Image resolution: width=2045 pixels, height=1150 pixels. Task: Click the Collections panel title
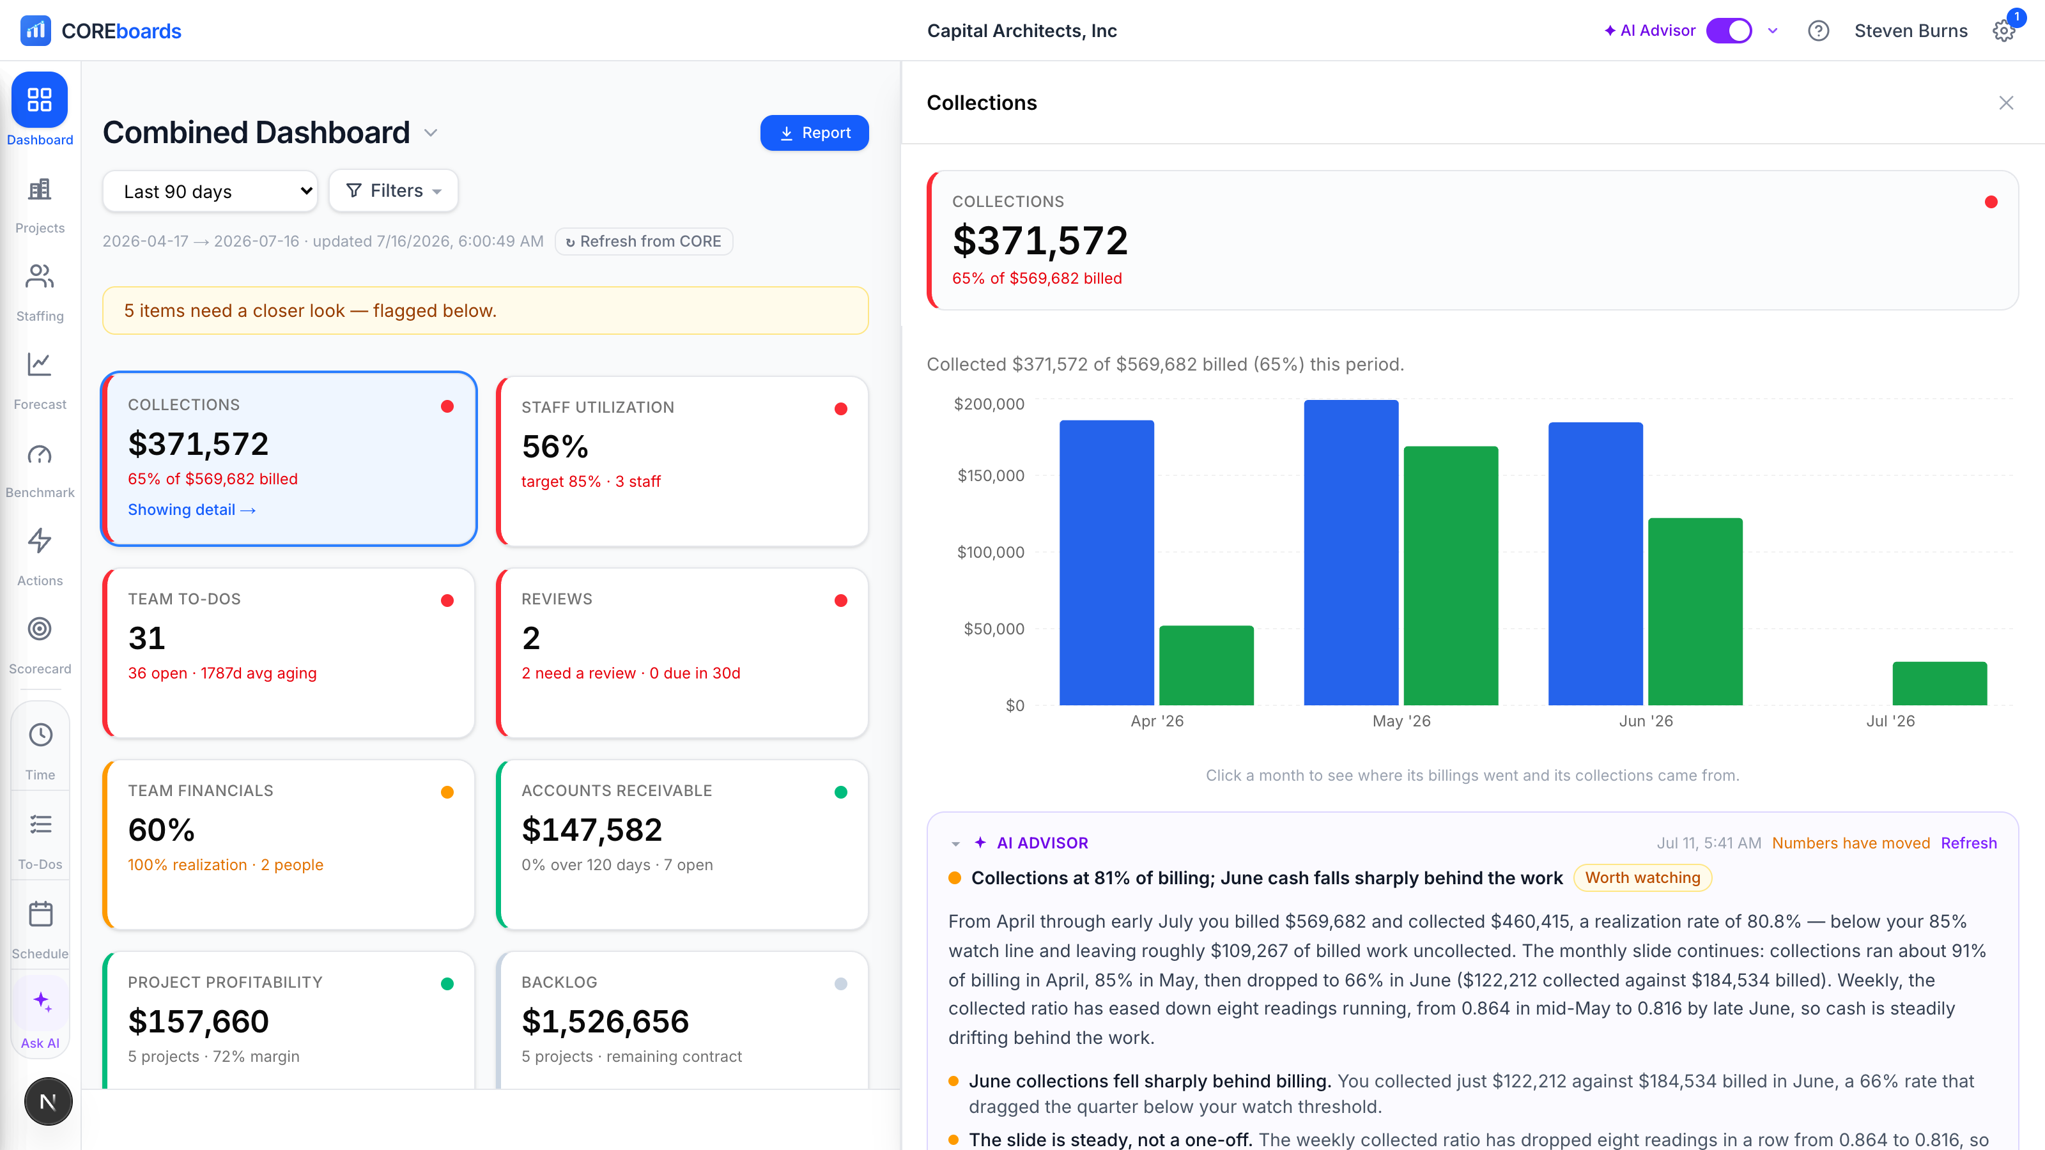pos(981,102)
